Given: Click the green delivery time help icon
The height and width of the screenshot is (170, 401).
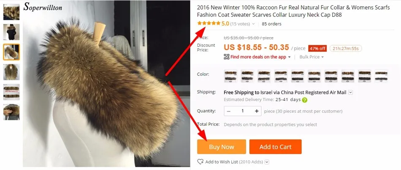Looking at the screenshot, I should point(305,100).
